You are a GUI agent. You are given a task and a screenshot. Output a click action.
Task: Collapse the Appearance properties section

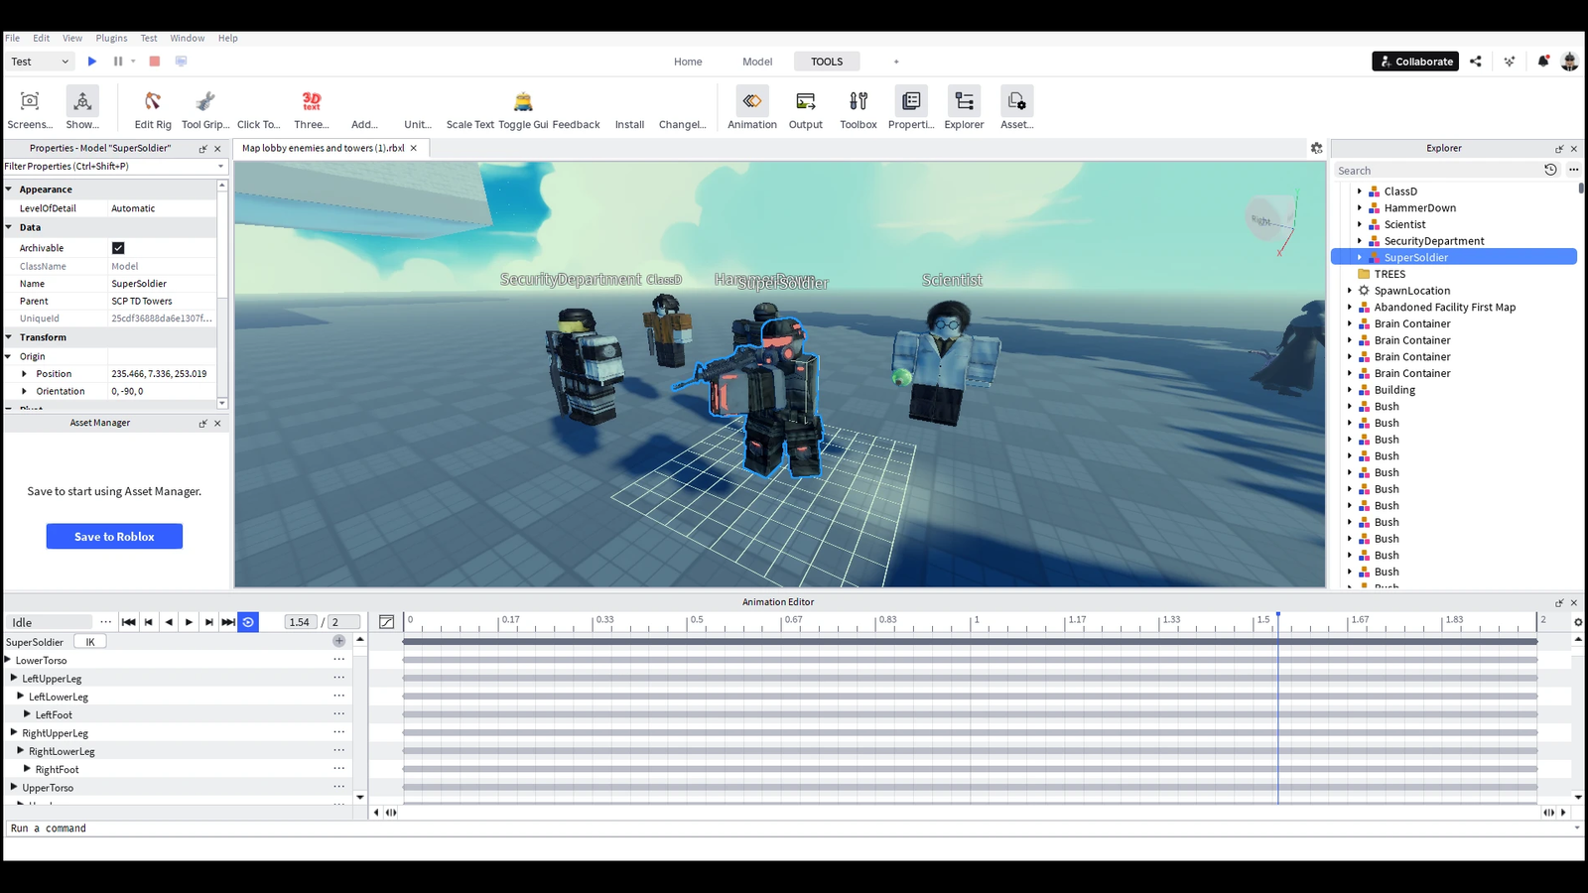click(x=9, y=189)
